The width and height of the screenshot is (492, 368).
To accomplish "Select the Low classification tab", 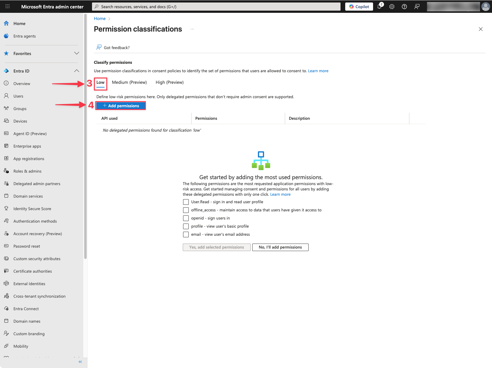I will 100,83.
